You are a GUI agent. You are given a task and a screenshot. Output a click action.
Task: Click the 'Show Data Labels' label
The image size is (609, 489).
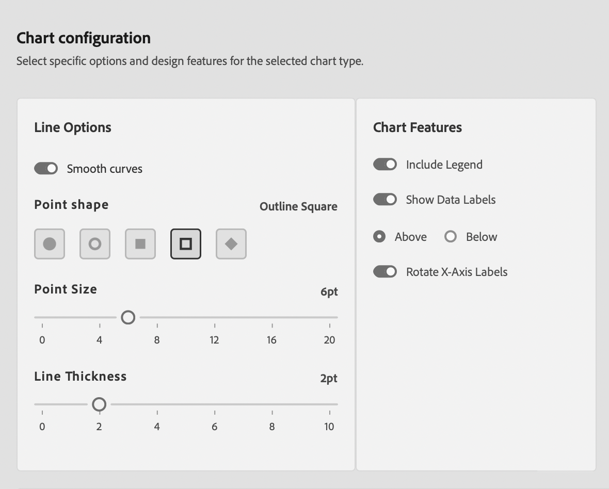pyautogui.click(x=451, y=200)
